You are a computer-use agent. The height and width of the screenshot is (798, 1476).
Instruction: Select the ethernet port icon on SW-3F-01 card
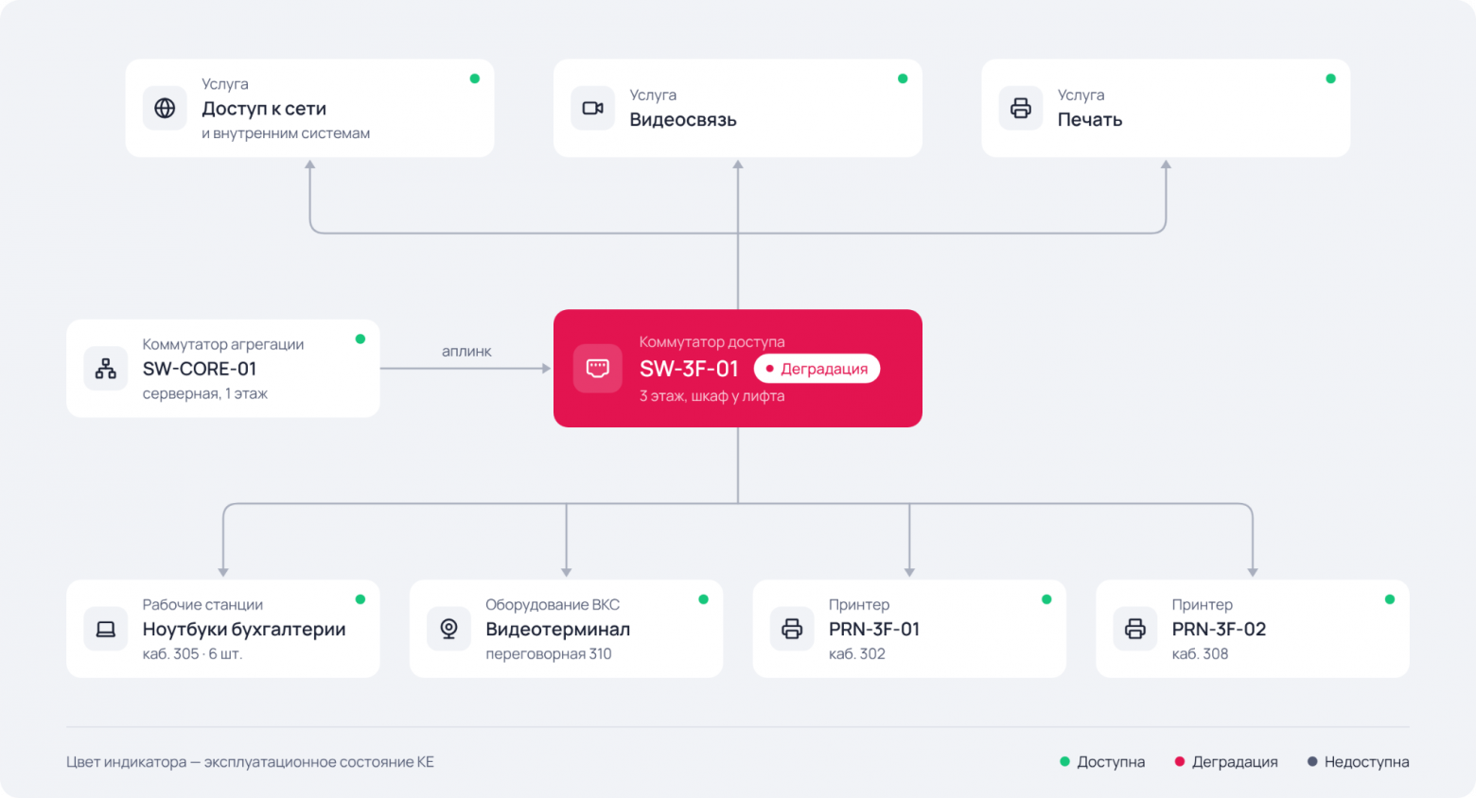[598, 368]
